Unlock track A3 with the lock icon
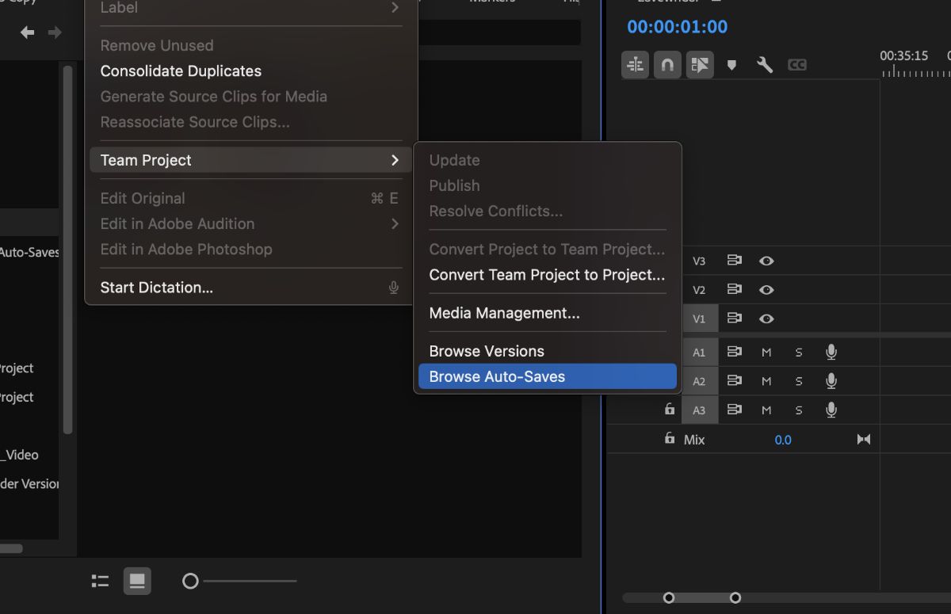The image size is (951, 614). pos(669,410)
